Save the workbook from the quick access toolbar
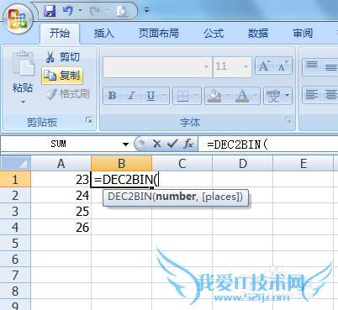The height and width of the screenshot is (310, 338). [x=50, y=11]
